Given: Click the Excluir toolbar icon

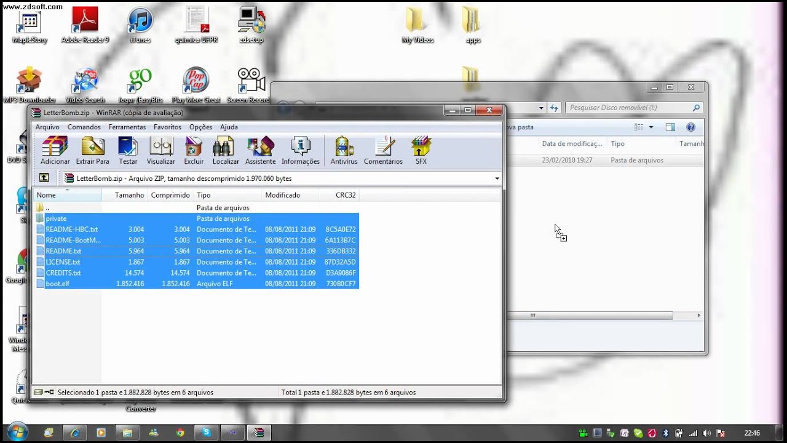Looking at the screenshot, I should 194,151.
